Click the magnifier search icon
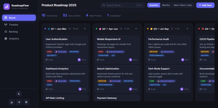Screen dimensions: 218x108 104,5
